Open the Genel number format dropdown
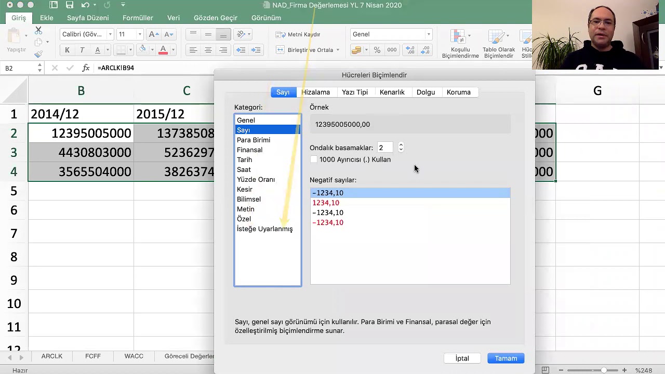Screen dimensions: 665x374 [429, 34]
